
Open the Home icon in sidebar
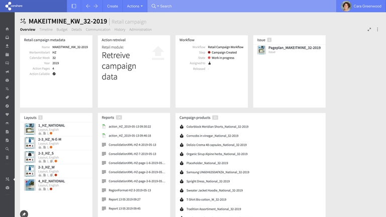click(x=7, y=29)
